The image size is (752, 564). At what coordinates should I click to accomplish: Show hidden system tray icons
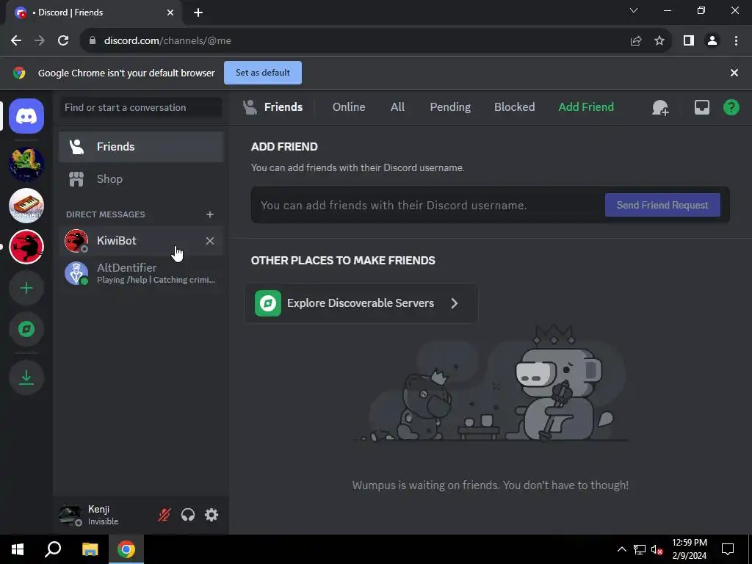(x=621, y=549)
